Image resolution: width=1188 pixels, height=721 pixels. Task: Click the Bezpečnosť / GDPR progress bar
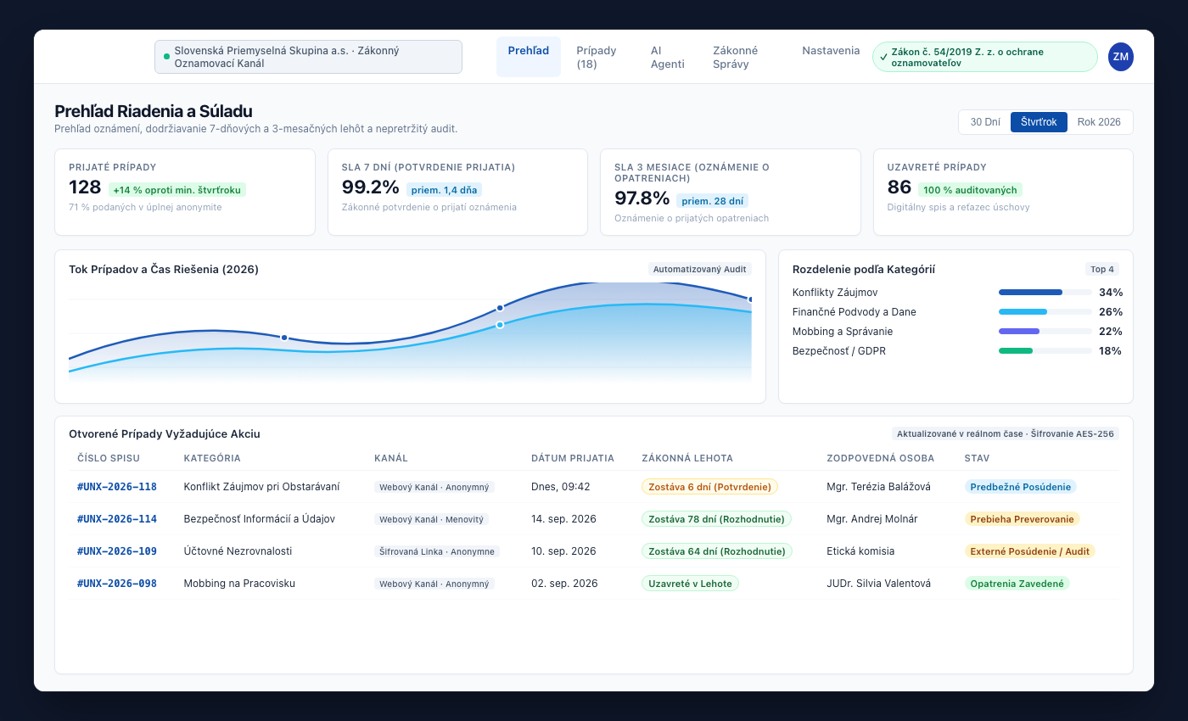click(1045, 351)
